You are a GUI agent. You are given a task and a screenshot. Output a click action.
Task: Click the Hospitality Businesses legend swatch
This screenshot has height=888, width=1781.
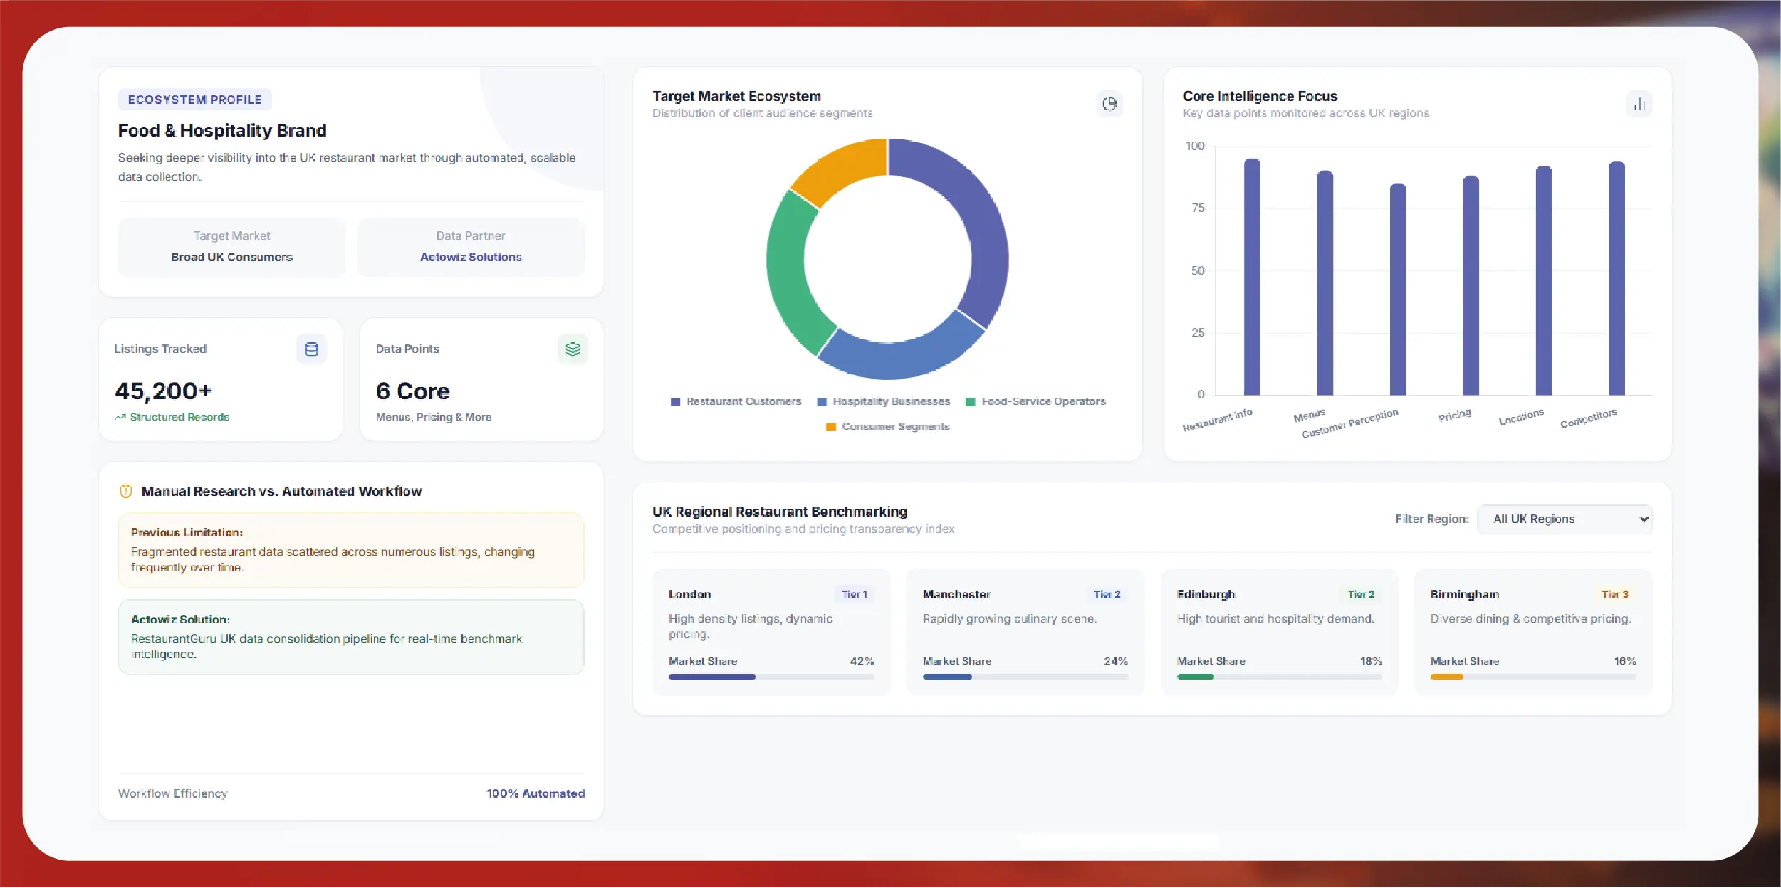coord(822,402)
